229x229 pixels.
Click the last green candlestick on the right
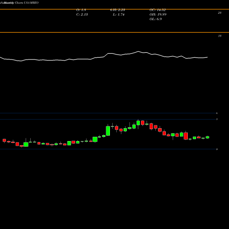click(x=207, y=137)
